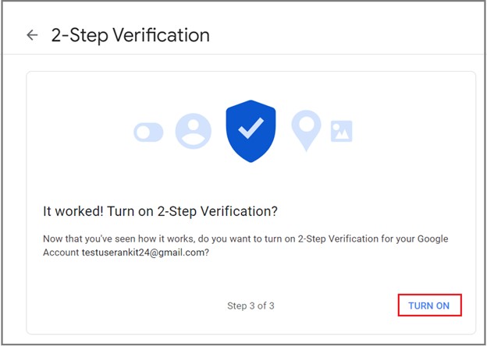Click the 'Step 3 of 3' indicator
487x346 pixels.
[x=251, y=305]
